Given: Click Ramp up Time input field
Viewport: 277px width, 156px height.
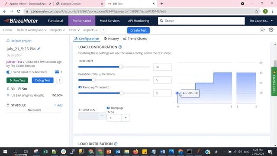Looking at the screenshot, I should [x=162, y=93].
